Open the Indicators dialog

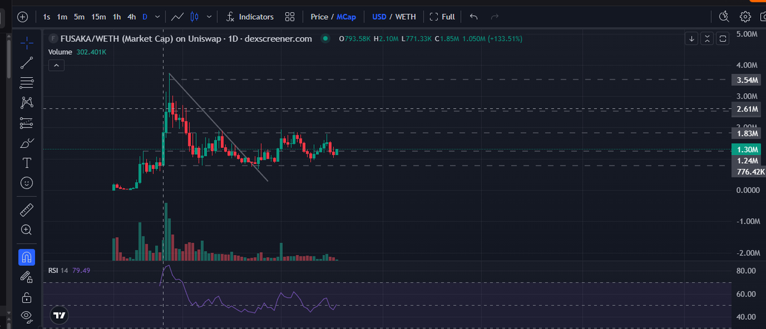point(250,17)
